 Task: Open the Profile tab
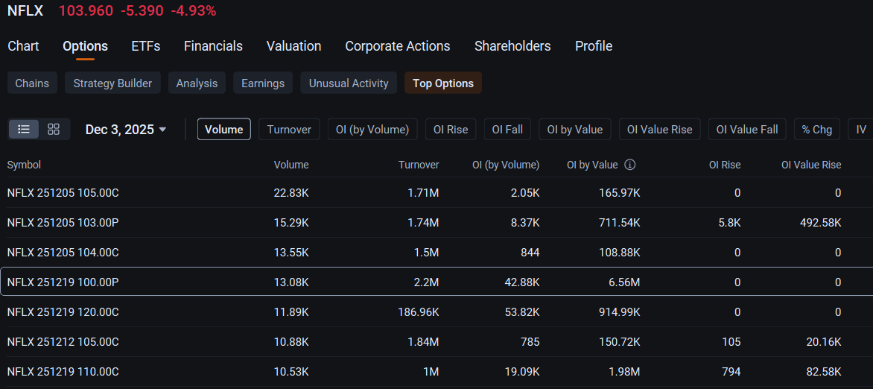[594, 46]
